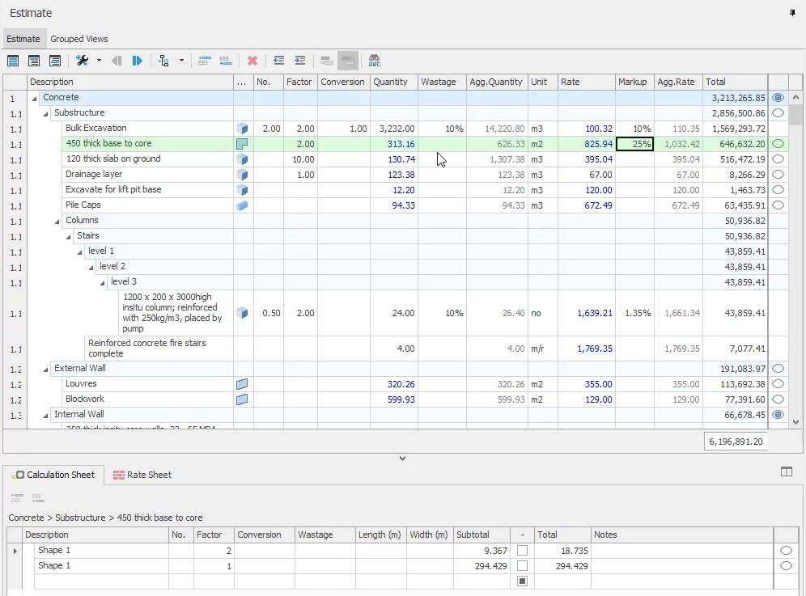Open dropdown arrow next to tree structure icon

181,61
